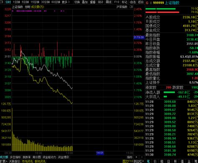Viewport: 198px width, 163px height.
Task: Click the plus zoom button
Action: click(x=136, y=157)
